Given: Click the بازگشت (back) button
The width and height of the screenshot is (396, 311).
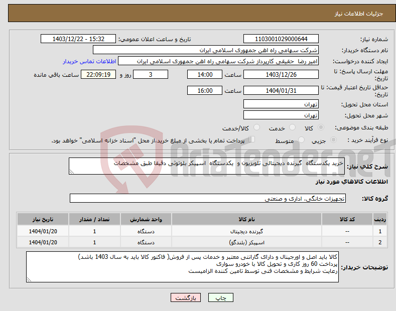Looking at the screenshot, I should pyautogui.click(x=186, y=297).
